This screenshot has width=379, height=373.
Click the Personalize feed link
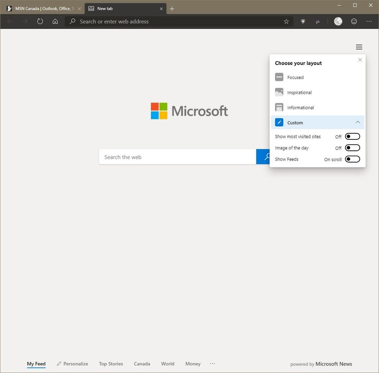click(72, 364)
